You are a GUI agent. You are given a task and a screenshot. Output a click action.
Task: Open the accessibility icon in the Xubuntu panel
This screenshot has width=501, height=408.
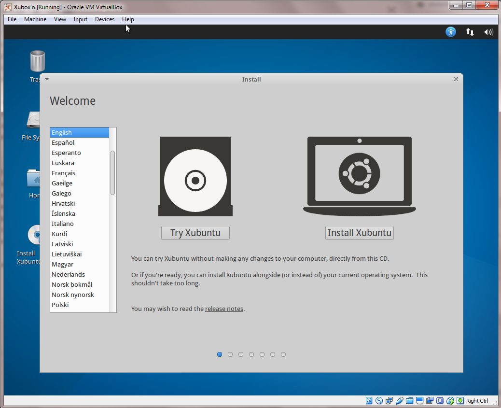click(450, 32)
